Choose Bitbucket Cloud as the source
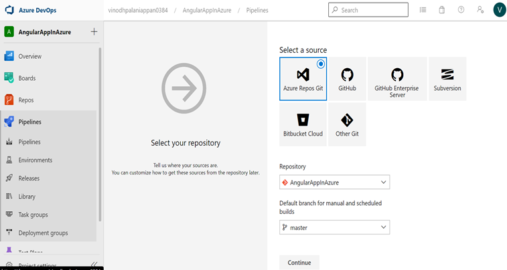 point(303,124)
